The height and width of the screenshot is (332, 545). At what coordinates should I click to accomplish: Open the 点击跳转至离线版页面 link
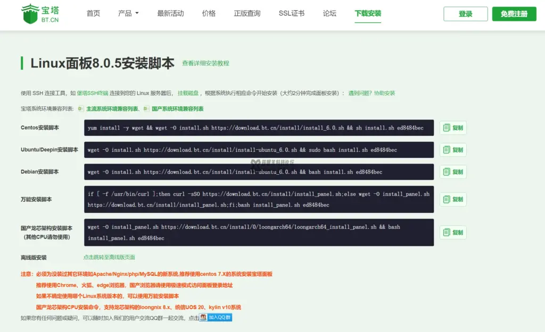pyautogui.click(x=109, y=257)
